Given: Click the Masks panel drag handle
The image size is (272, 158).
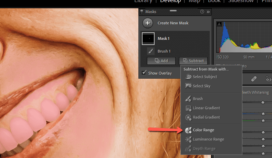Looking at the screenshot, I should (173, 11).
